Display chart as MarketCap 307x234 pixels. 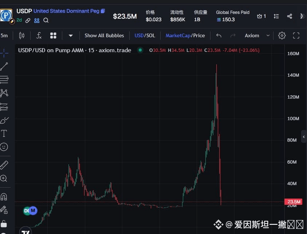(x=178, y=35)
